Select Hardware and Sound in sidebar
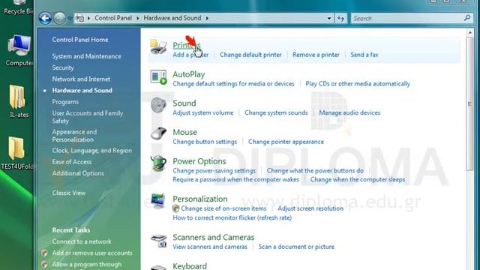 click(82, 90)
